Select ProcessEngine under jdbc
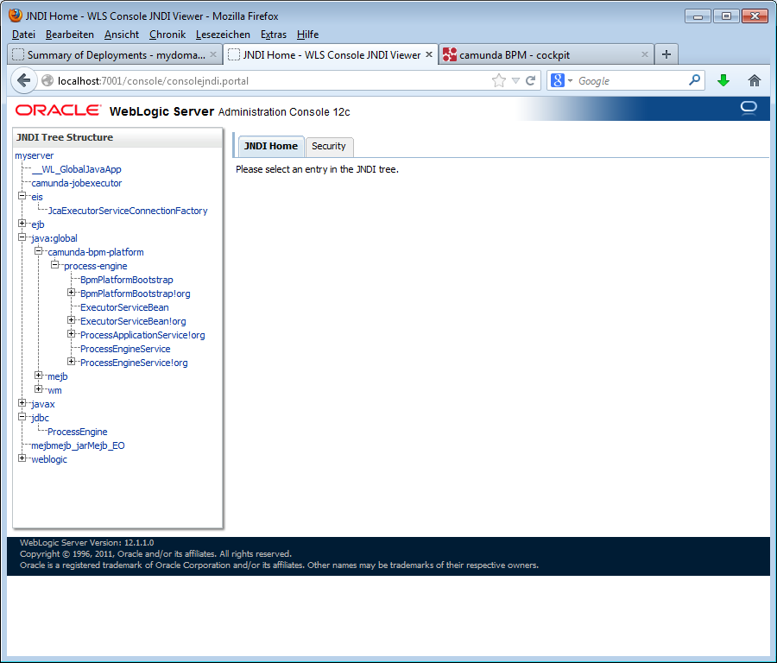Viewport: 777px width, 663px height. pyautogui.click(x=77, y=431)
